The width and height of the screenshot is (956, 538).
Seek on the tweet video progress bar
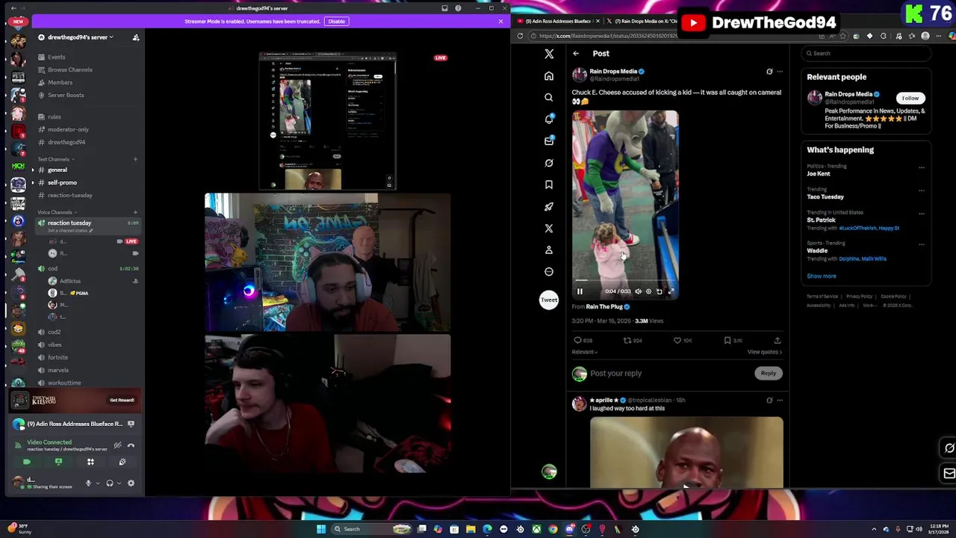point(625,281)
